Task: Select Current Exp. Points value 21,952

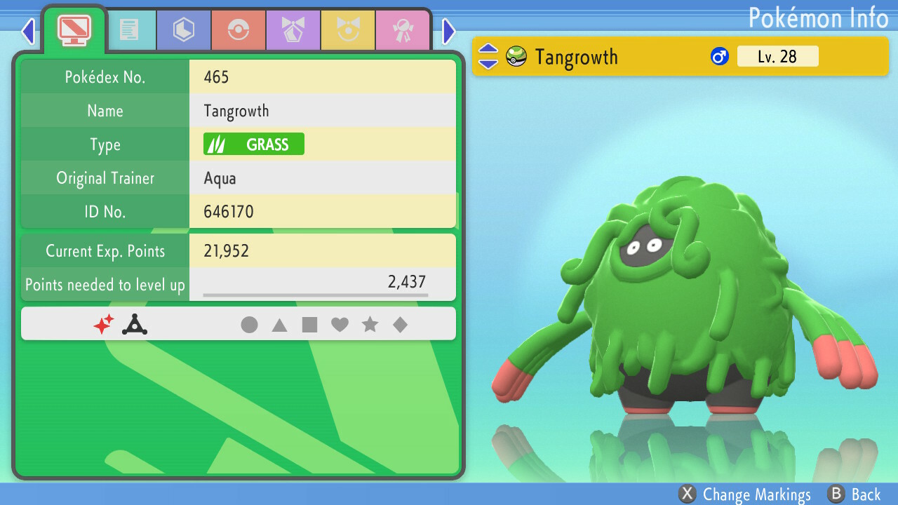Action: (x=227, y=251)
